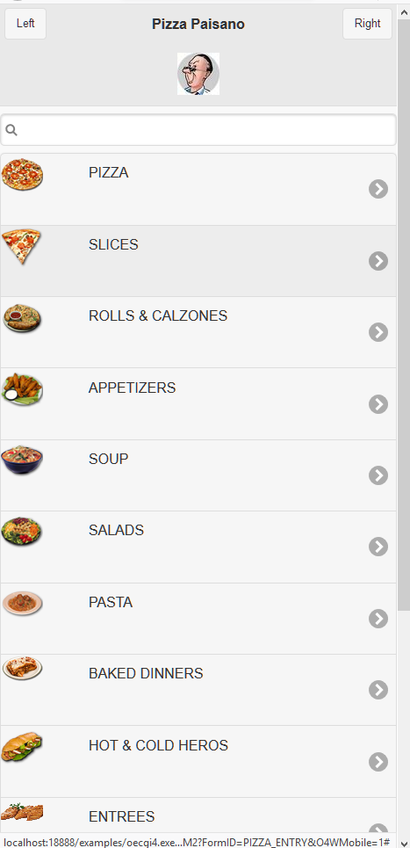Click the pasta plate icon
Image resolution: width=410 pixels, height=848 pixels.
click(x=22, y=603)
